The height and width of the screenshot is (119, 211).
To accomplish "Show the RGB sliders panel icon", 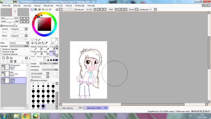I will pyautogui.click(x=36, y=10).
